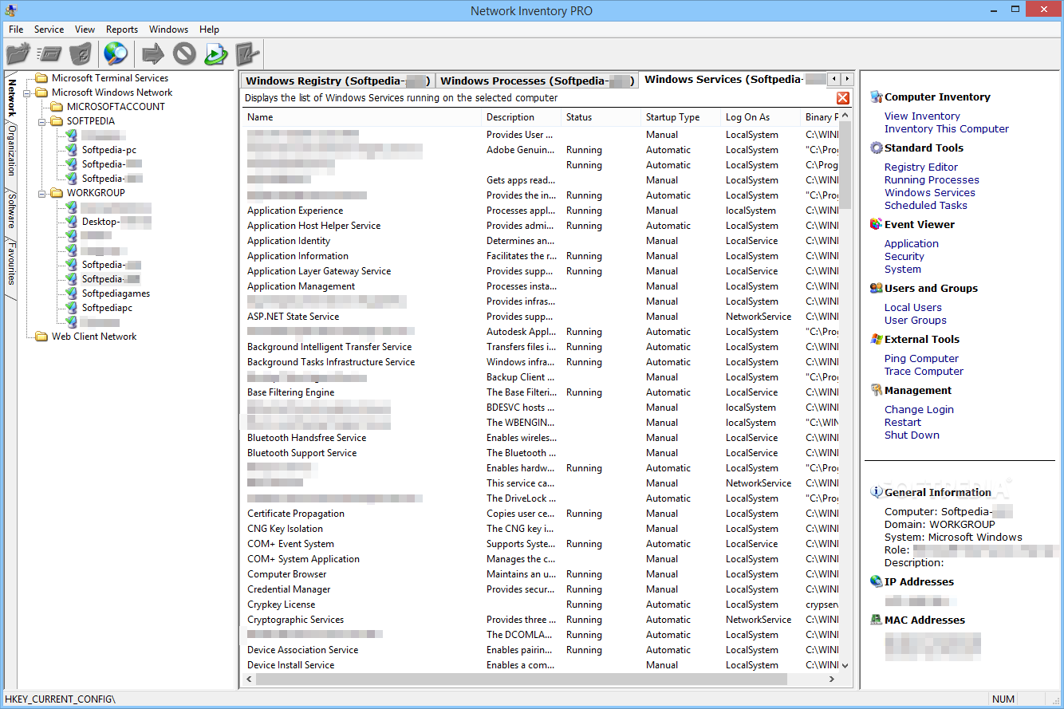Select the Application Experience service row

[x=541, y=211]
